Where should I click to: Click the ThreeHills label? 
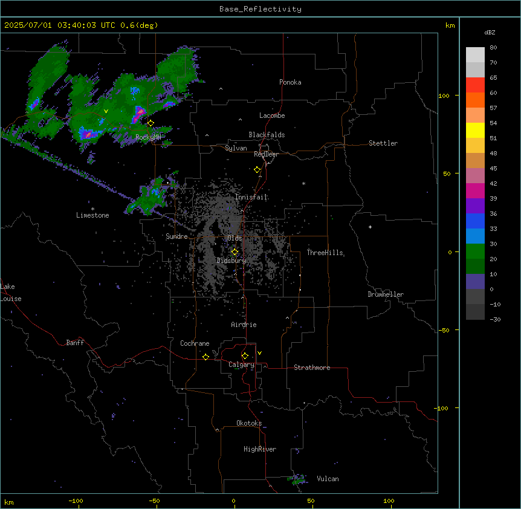point(325,253)
